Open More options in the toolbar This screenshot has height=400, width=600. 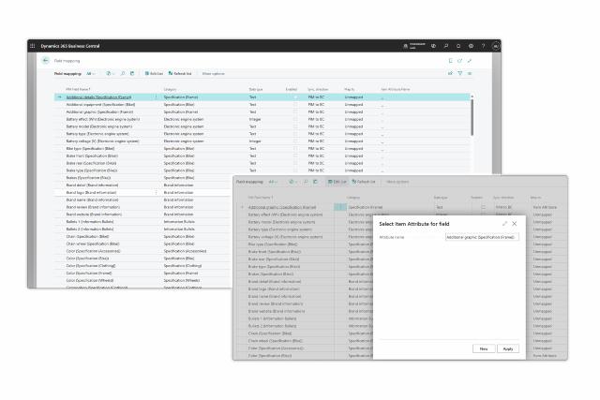(213, 73)
